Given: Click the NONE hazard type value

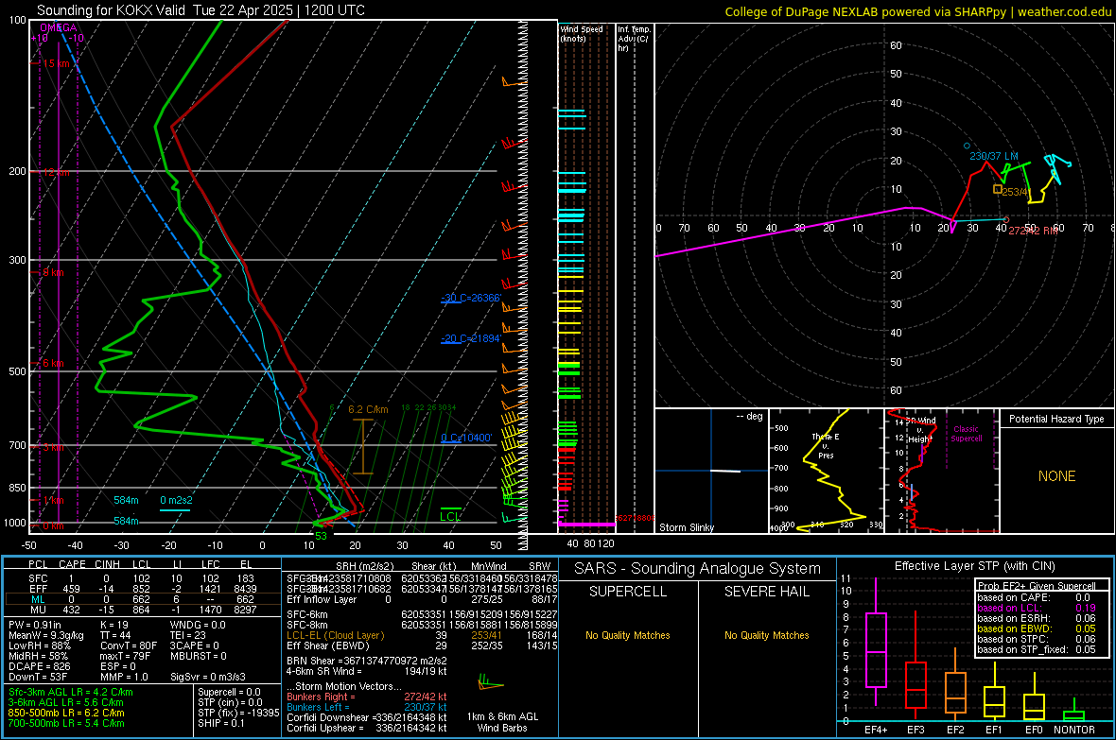Looking at the screenshot, I should click(1056, 476).
